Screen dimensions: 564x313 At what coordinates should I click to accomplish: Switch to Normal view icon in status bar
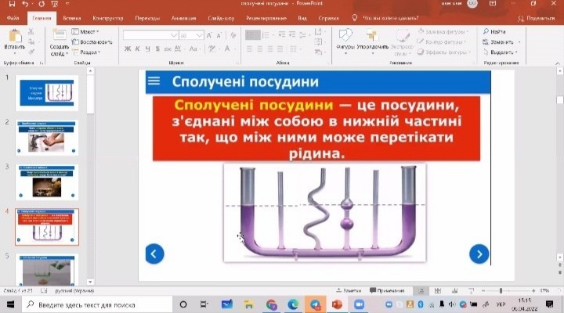[421, 290]
